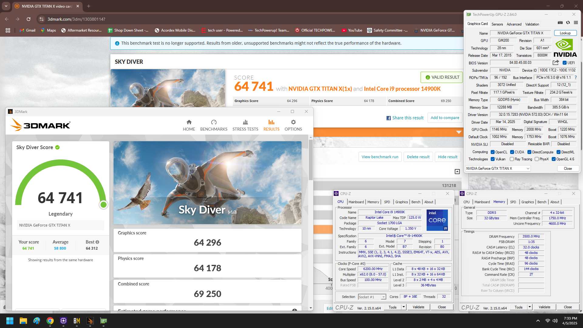Click the GPU-Z screenshot camera icon
Image resolution: width=583 pixels, height=328 pixels.
560,22
